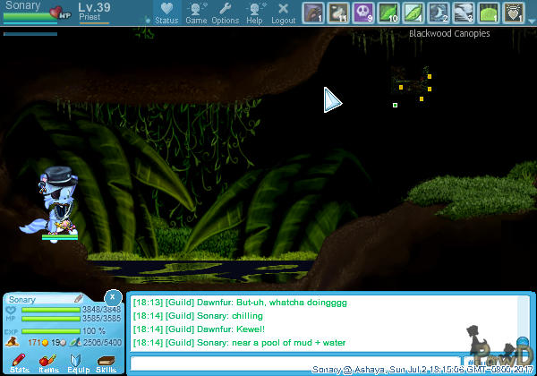Screen dimensions: 537x376
Task: Close the character info panel
Action: click(x=112, y=297)
